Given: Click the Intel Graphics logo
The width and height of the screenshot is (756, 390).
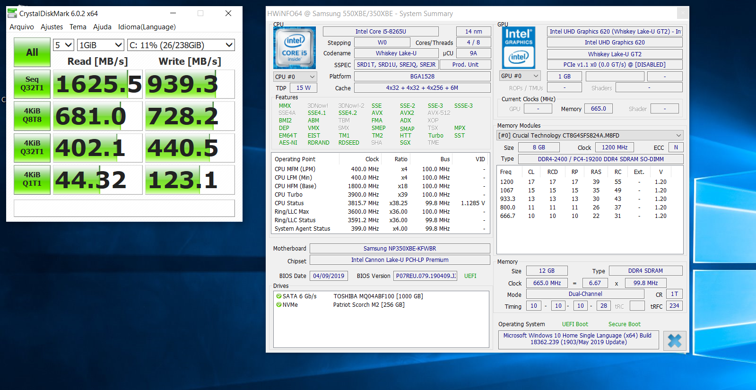Looking at the screenshot, I should click(x=518, y=47).
